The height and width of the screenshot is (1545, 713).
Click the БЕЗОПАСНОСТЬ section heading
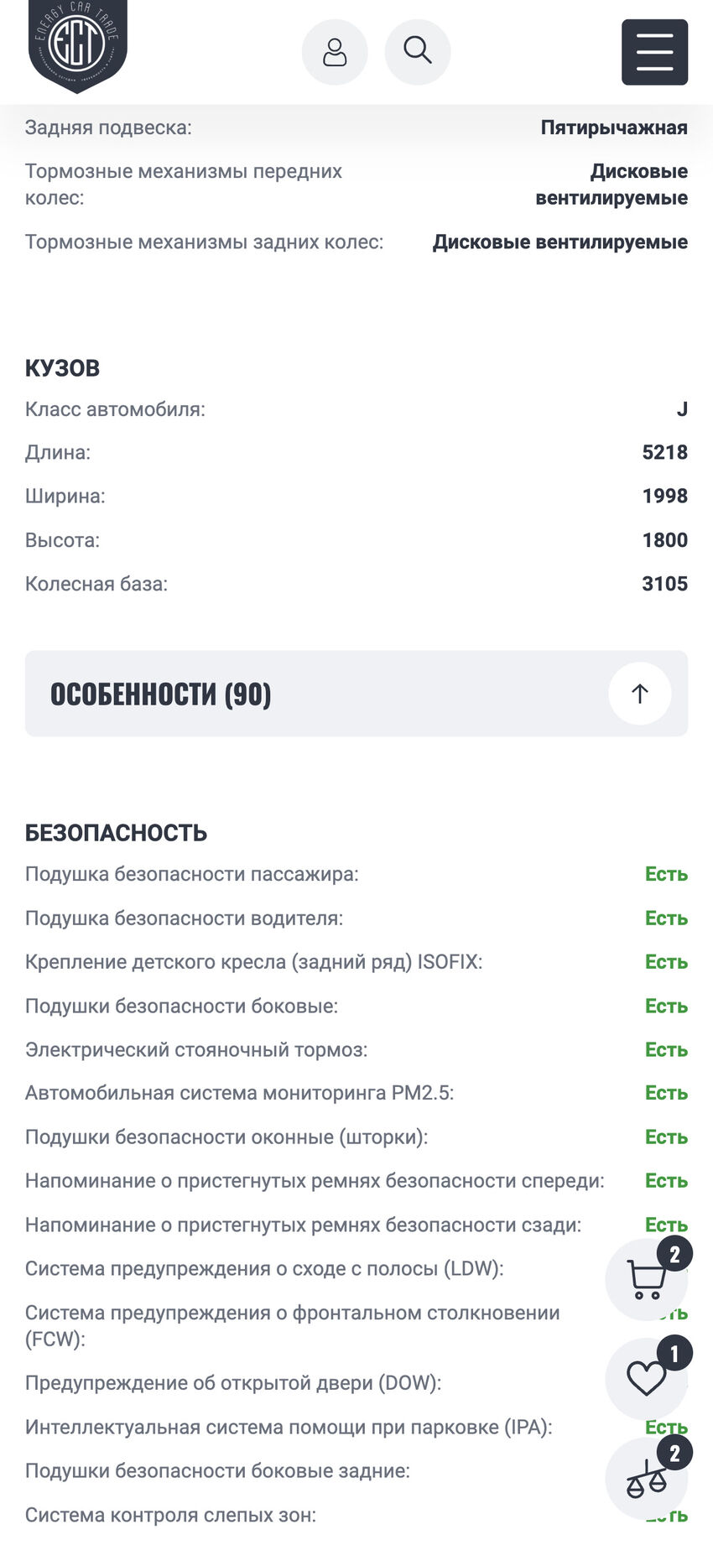click(117, 833)
